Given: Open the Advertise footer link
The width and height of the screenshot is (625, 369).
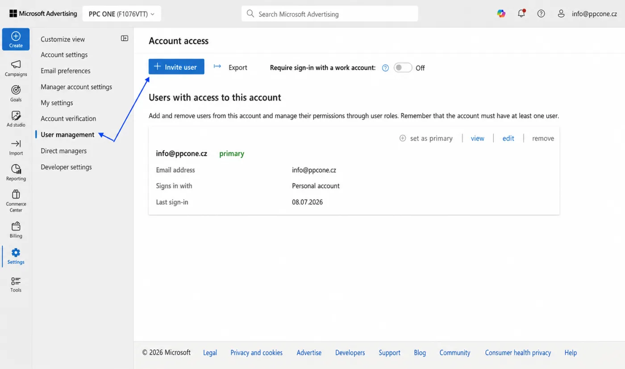Looking at the screenshot, I should [309, 352].
